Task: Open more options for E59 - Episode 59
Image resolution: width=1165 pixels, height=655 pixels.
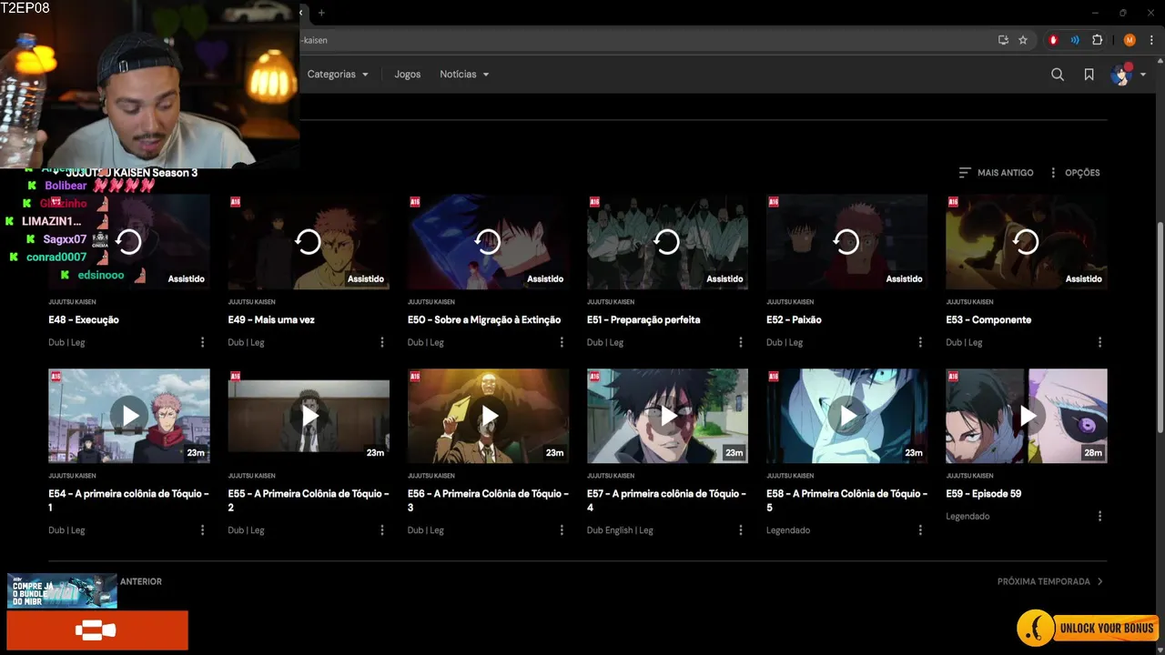Action: click(1099, 516)
